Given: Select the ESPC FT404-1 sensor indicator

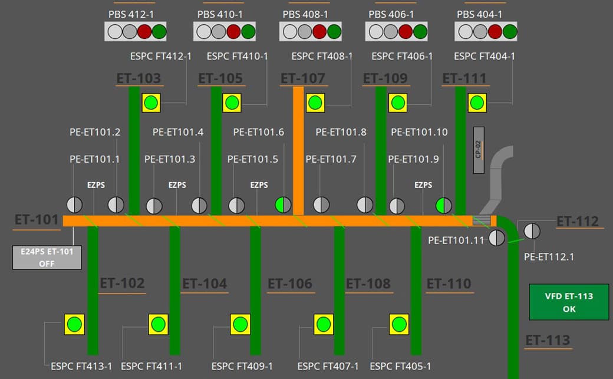Looking at the screenshot, I should [476, 103].
